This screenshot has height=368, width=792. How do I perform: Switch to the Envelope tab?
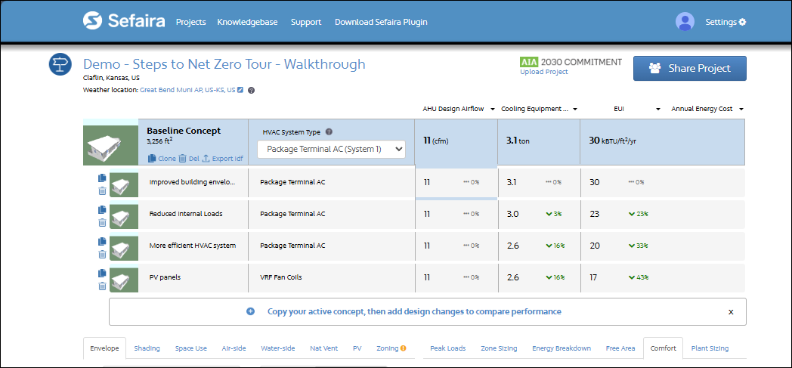[104, 348]
